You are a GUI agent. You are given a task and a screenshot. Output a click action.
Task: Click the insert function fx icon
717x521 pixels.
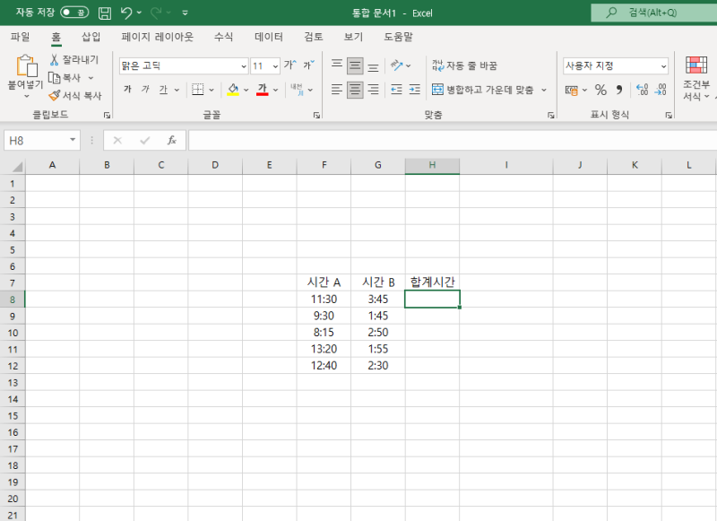[171, 141]
